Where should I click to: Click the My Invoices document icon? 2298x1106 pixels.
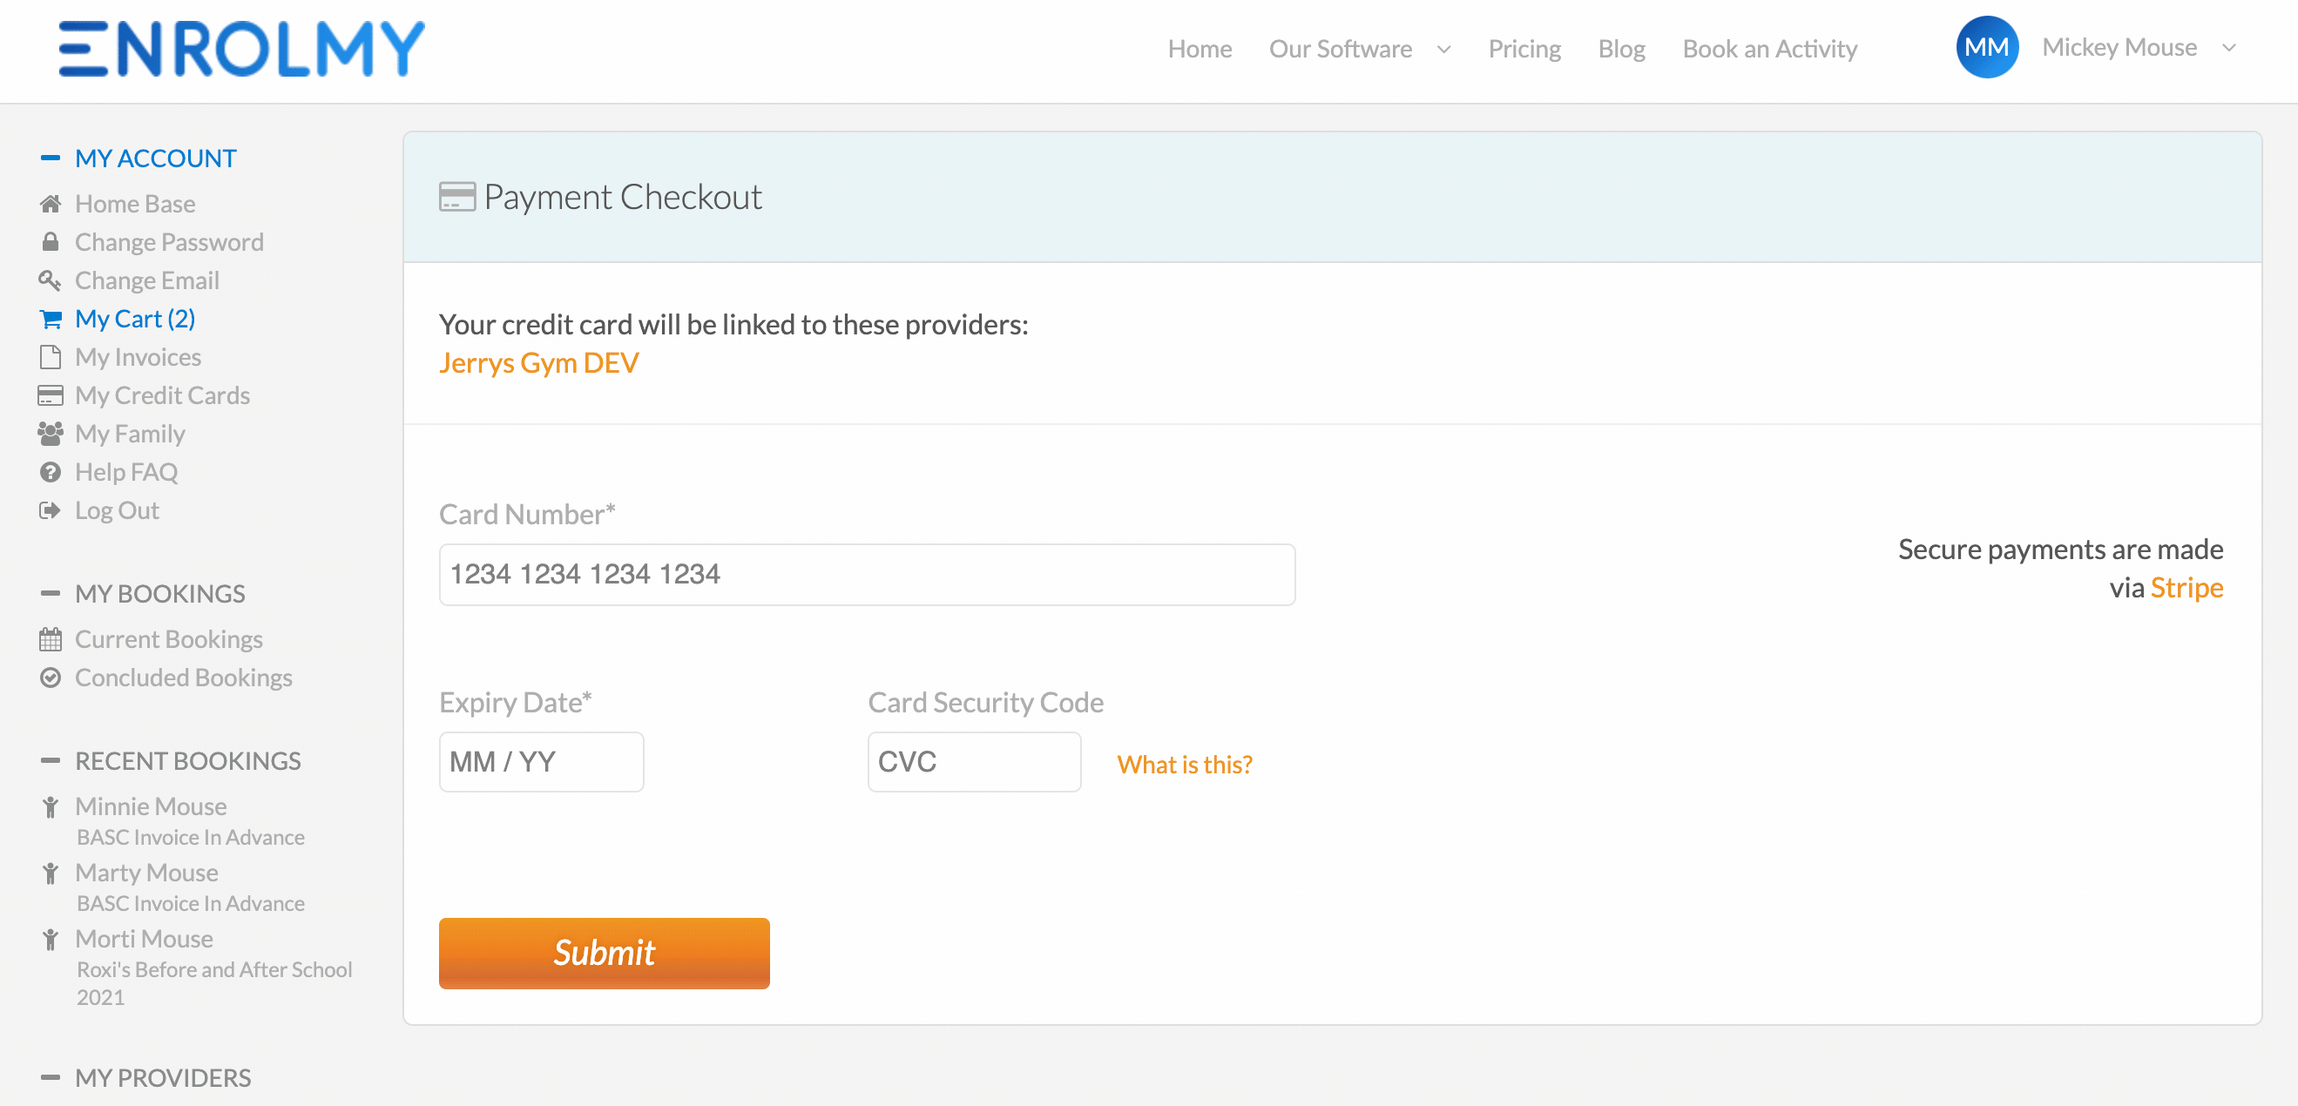pyautogui.click(x=50, y=358)
